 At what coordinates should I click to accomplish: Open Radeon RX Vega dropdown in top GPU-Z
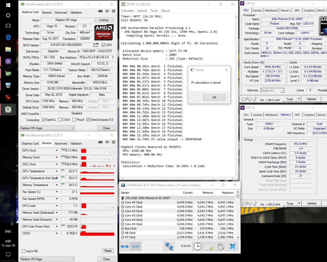point(47,128)
